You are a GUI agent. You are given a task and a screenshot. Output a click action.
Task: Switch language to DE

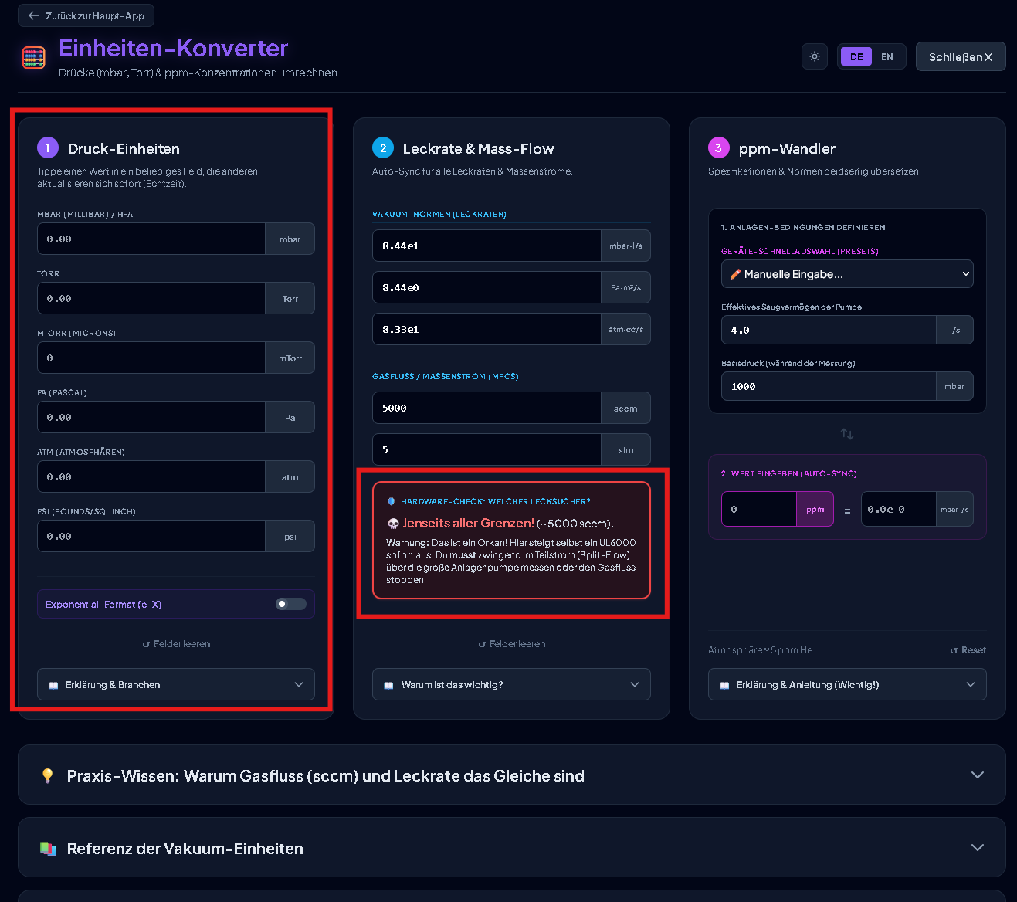(856, 56)
